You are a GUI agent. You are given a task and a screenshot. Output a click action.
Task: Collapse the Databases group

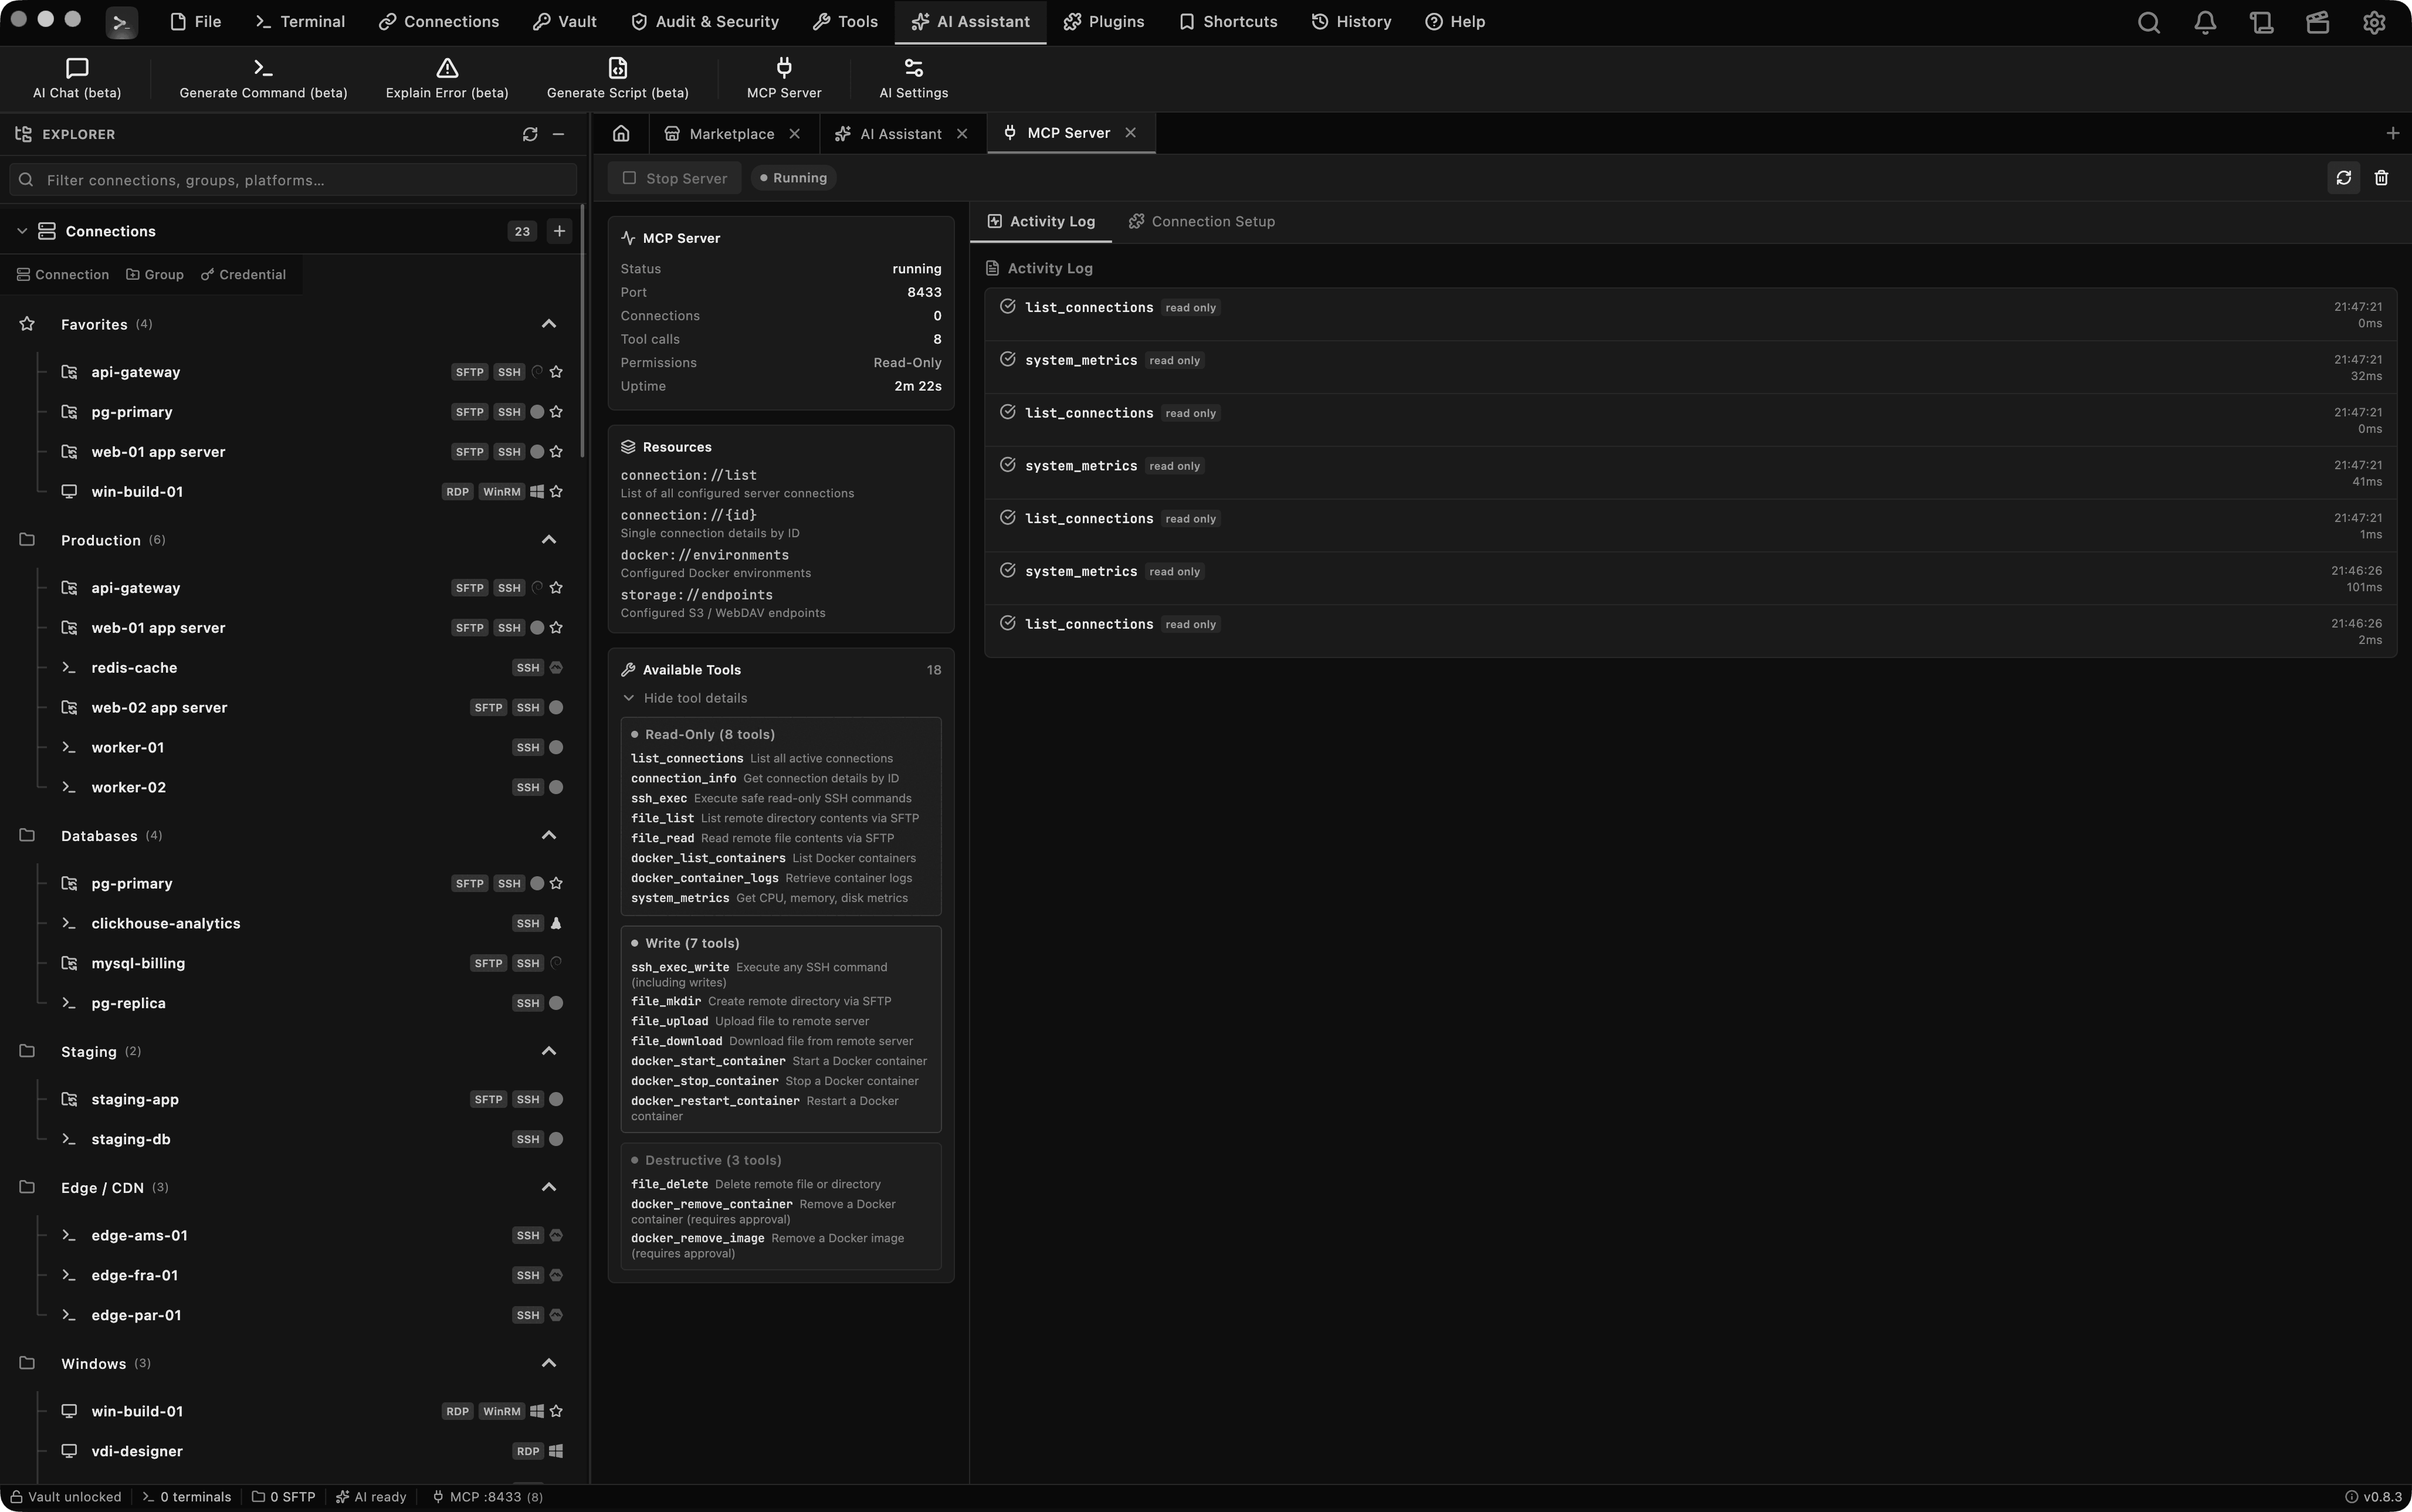(549, 836)
